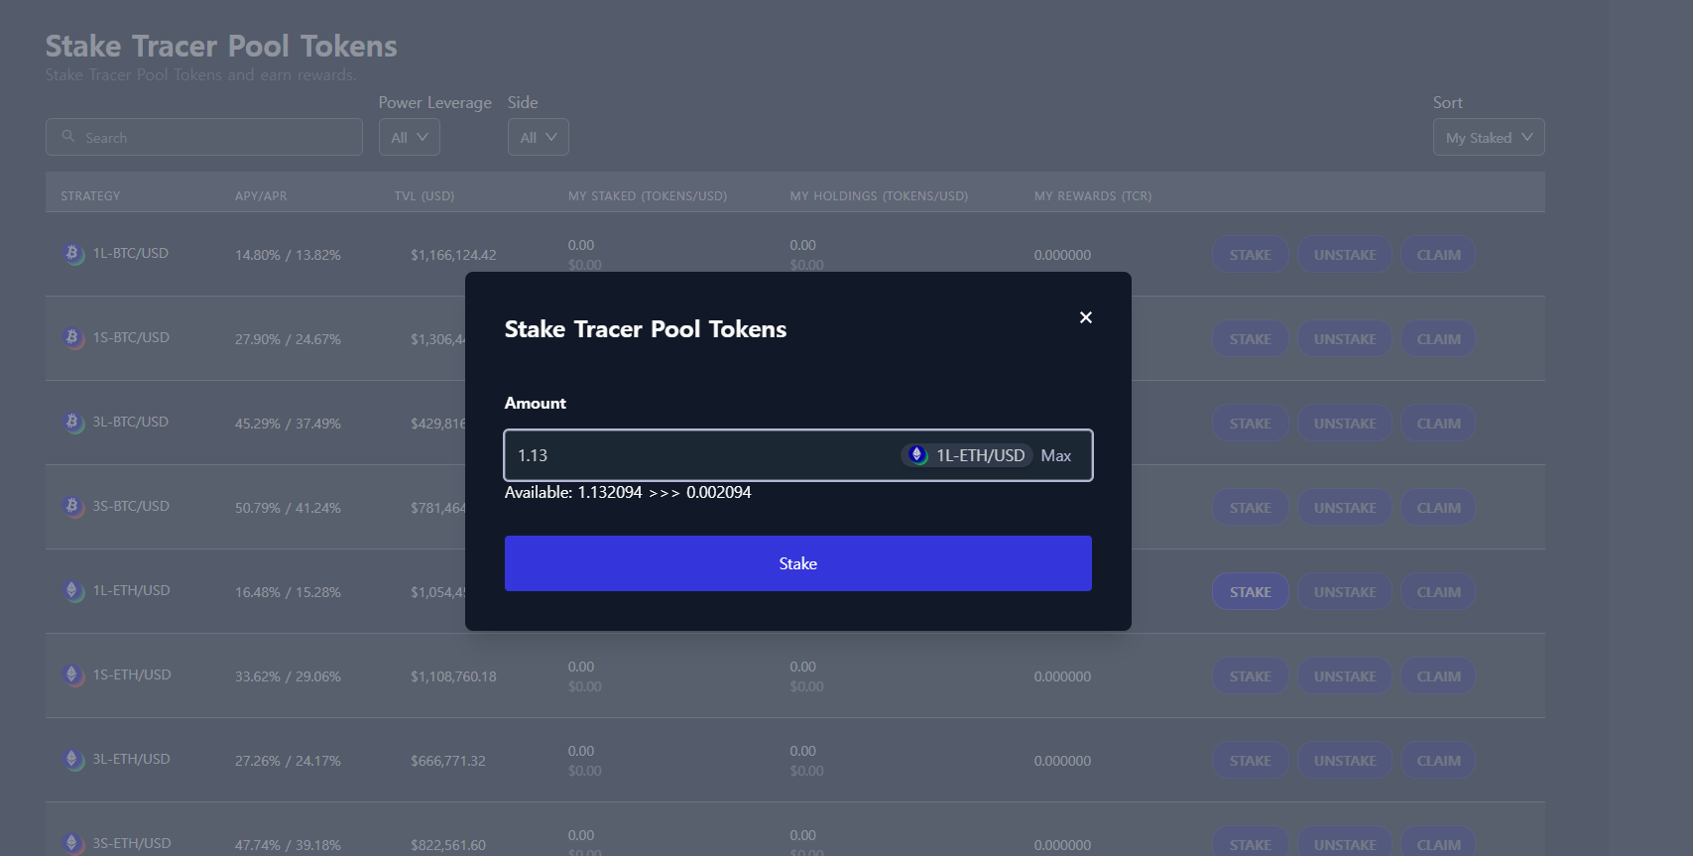Click UNSTAKE for the 3L-ETH/USD row
This screenshot has height=856, width=1693.
pyautogui.click(x=1345, y=761)
